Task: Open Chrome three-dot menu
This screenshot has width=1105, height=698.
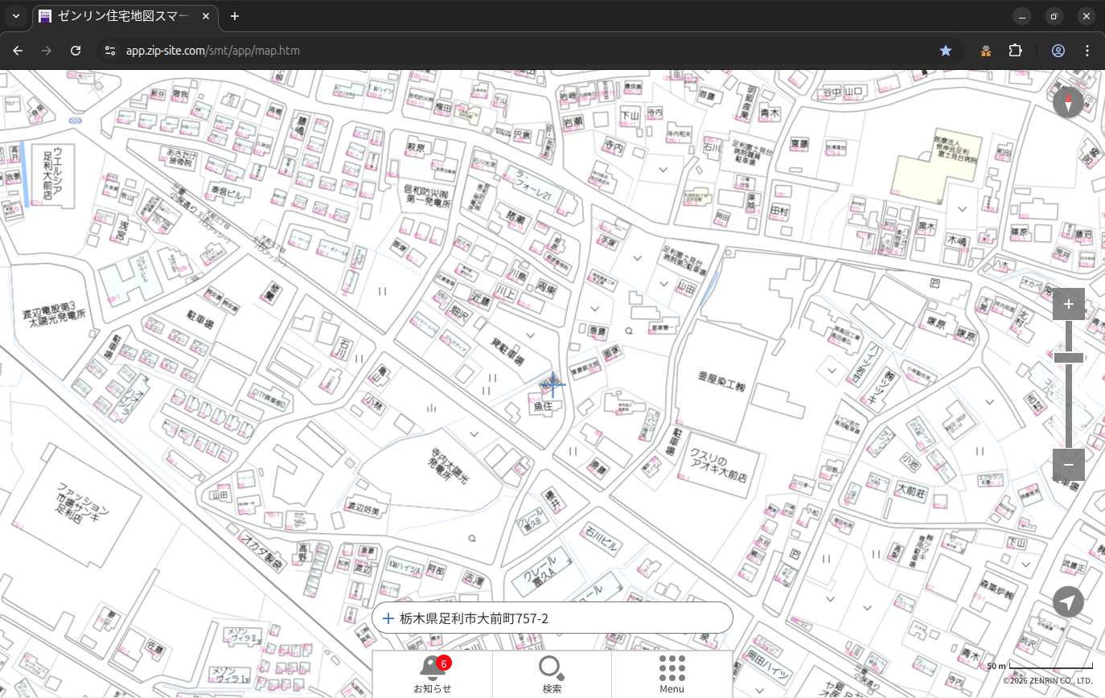Action: point(1087,51)
